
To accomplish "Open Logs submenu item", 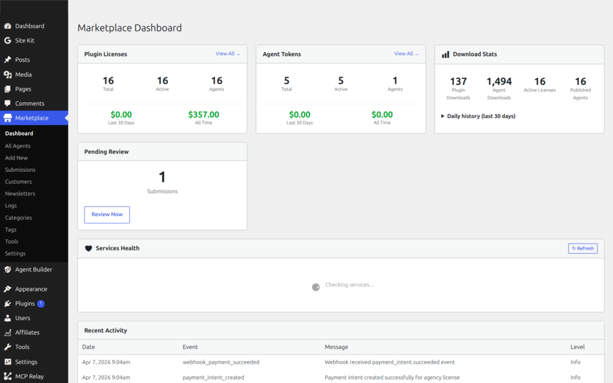I will pos(11,206).
